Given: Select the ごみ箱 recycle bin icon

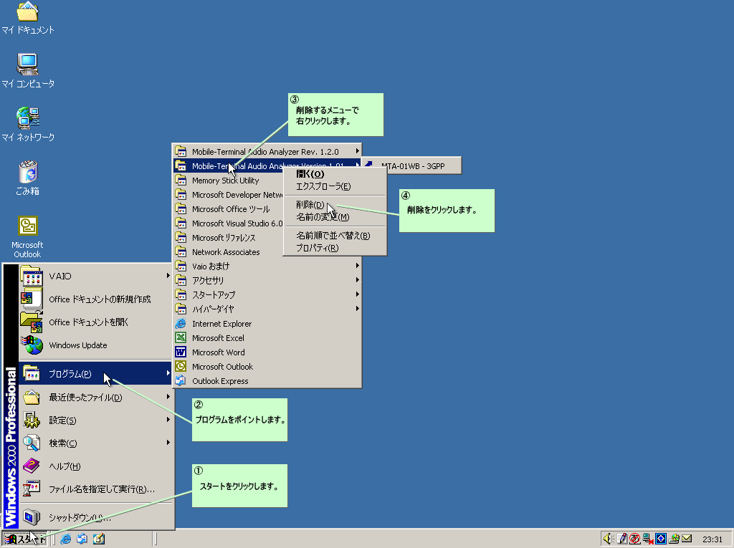Looking at the screenshot, I should [28, 178].
